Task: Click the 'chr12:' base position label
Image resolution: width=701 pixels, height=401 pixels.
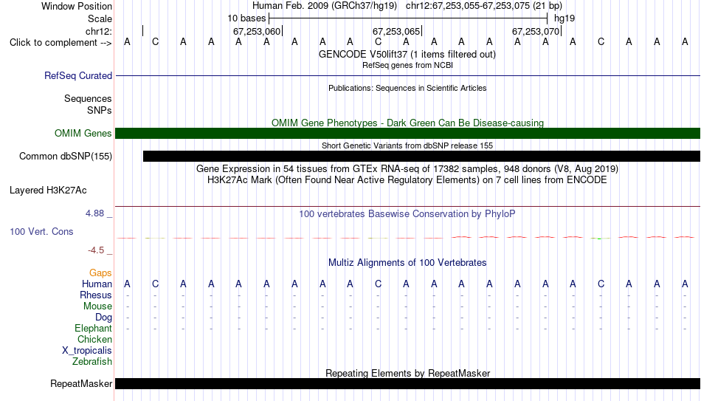Action: pos(98,31)
